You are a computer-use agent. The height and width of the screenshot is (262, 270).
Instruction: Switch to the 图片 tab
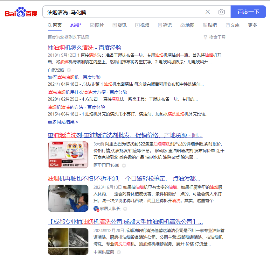(x=97, y=25)
